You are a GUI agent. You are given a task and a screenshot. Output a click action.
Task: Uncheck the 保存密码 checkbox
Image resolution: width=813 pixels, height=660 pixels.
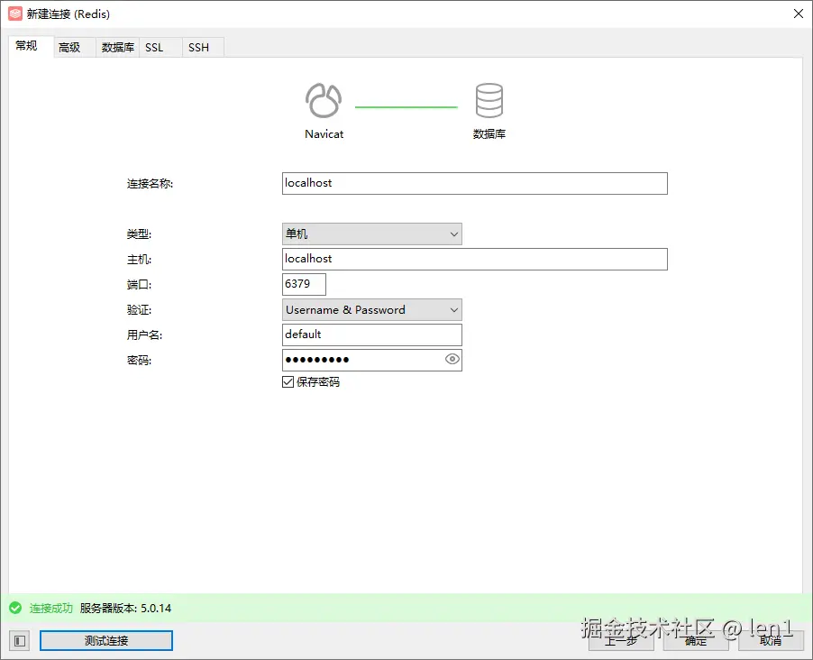pyautogui.click(x=288, y=382)
